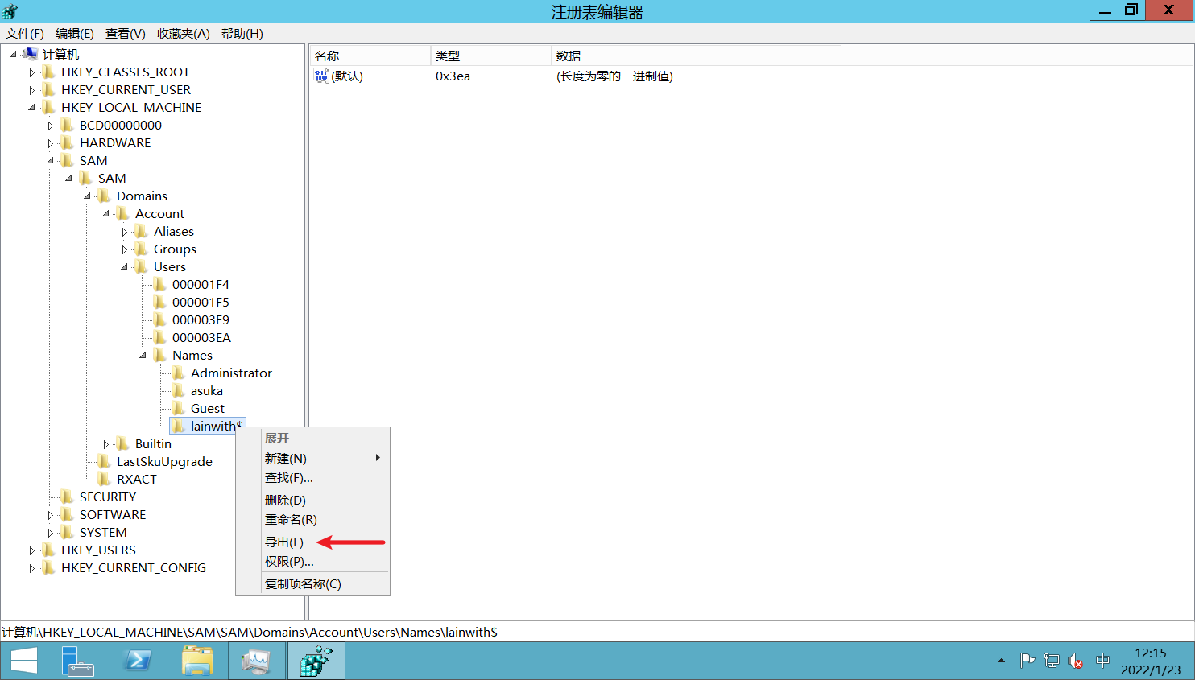The height and width of the screenshot is (680, 1195).
Task: Select the RXACT key
Action: click(137, 479)
